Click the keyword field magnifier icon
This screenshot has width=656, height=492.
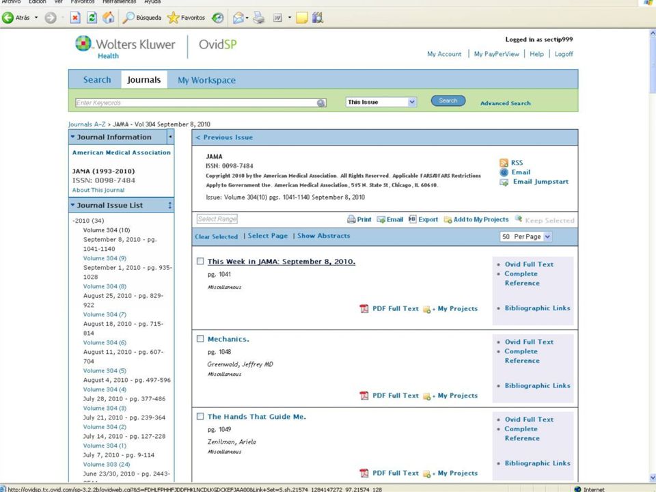(321, 103)
